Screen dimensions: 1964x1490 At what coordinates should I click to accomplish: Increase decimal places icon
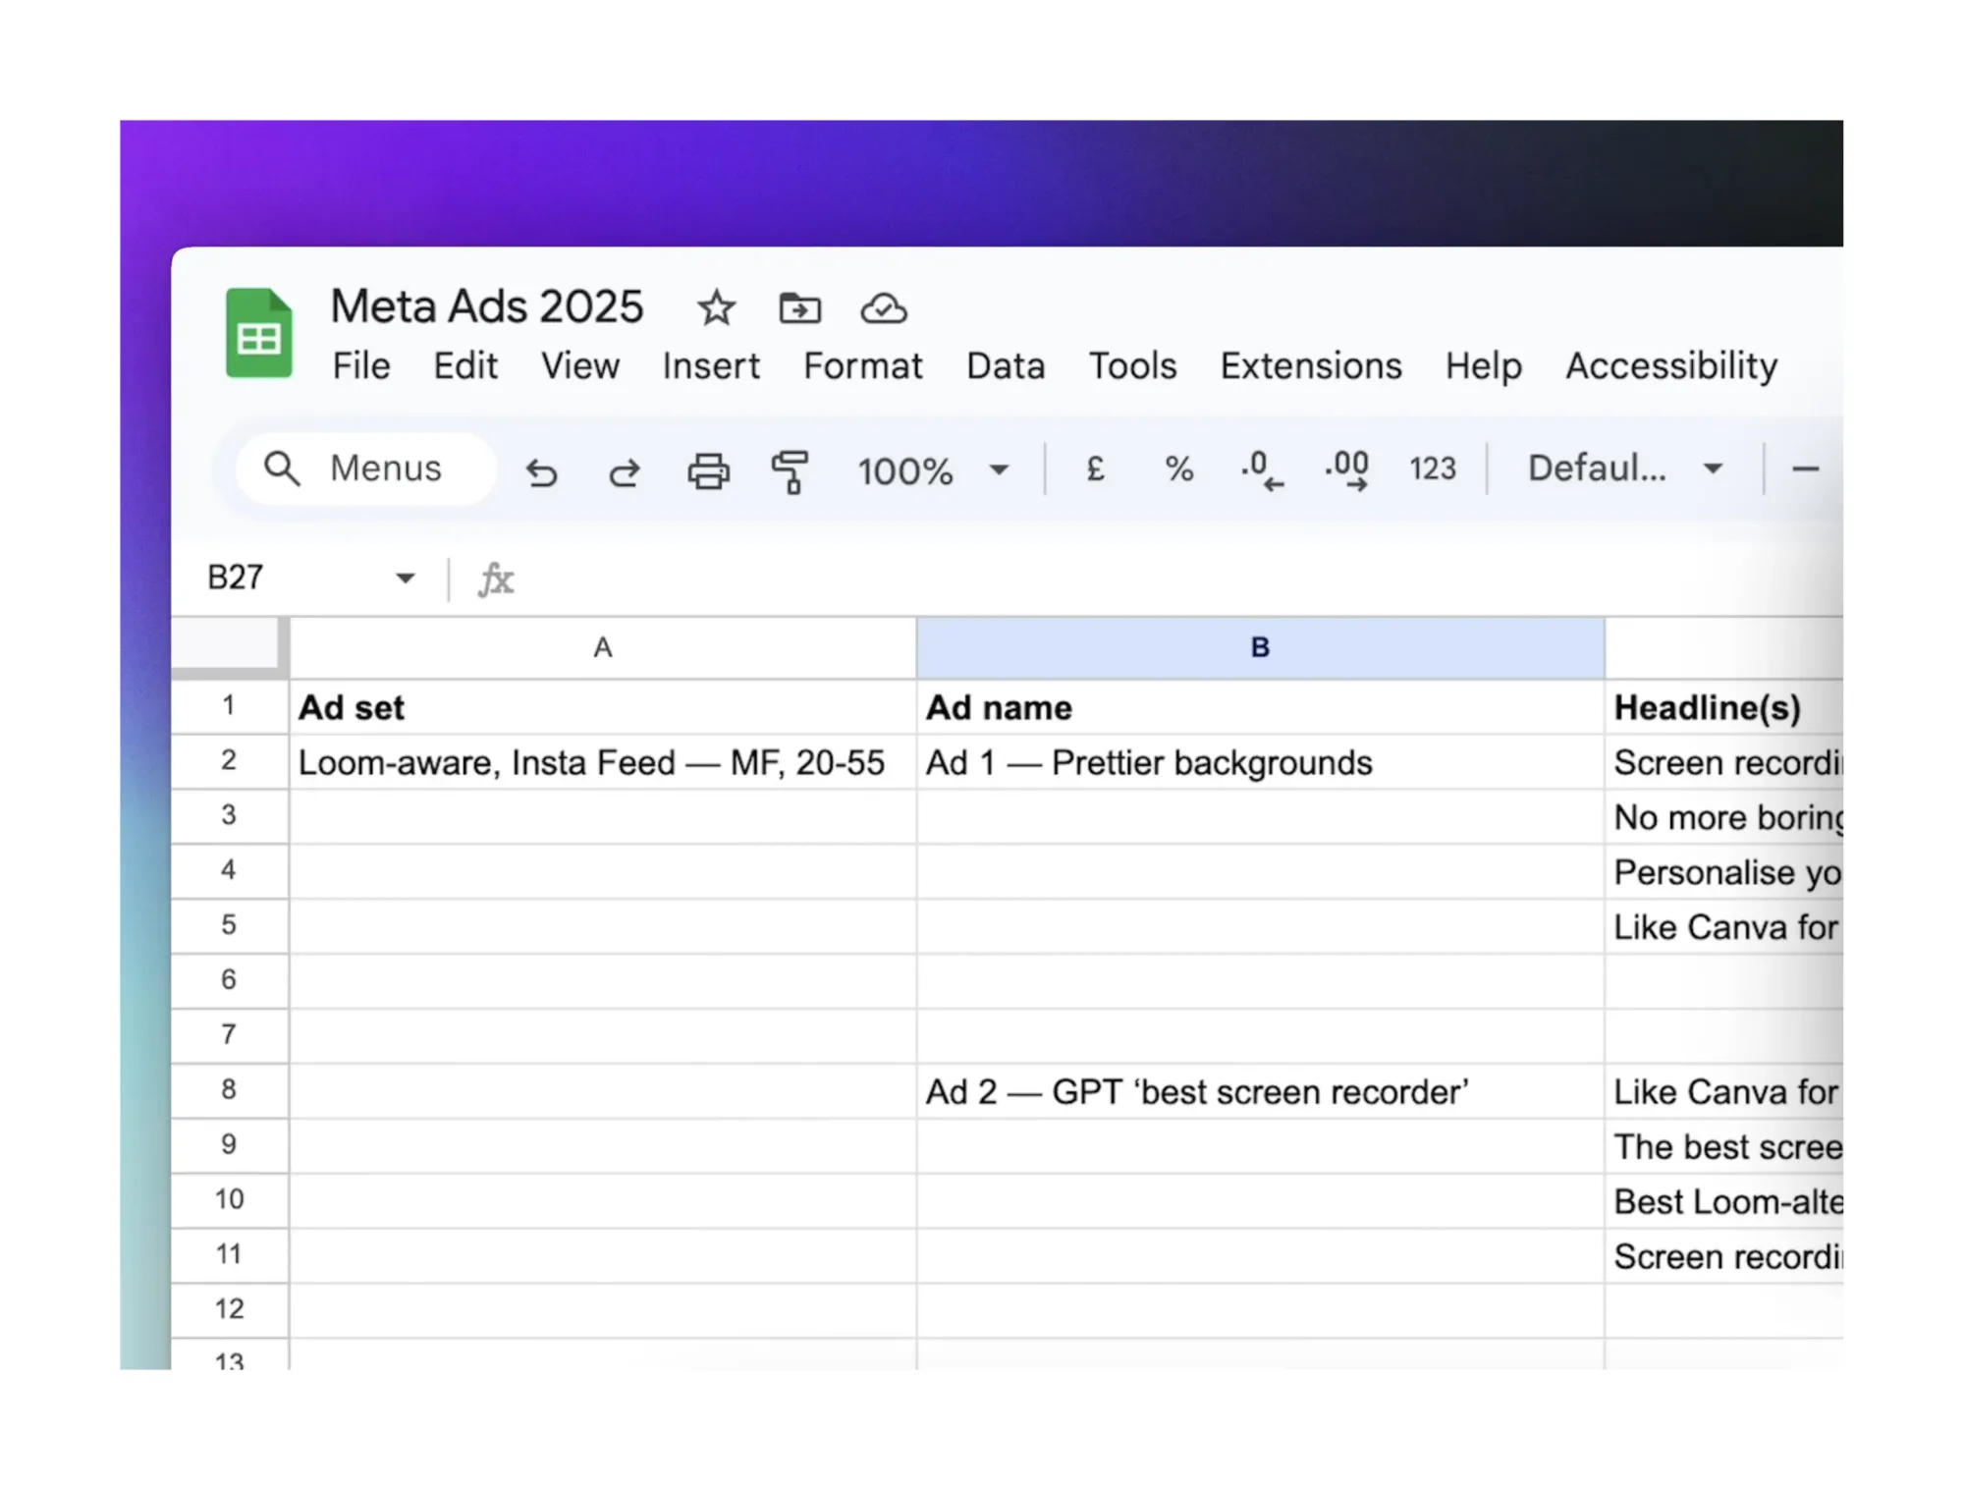[x=1347, y=469]
